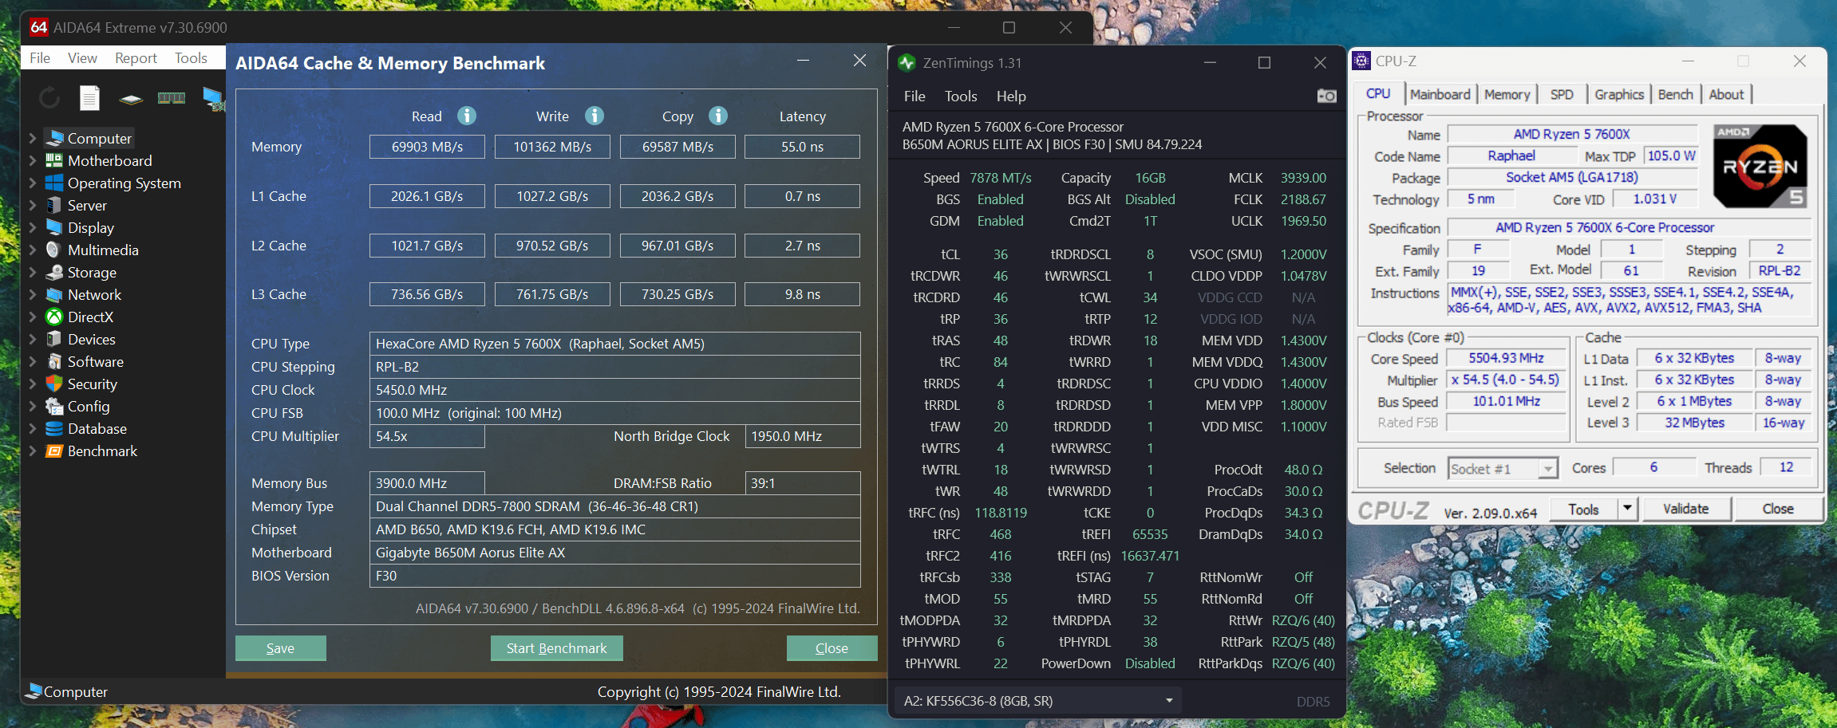The height and width of the screenshot is (728, 1837).
Task: Click the Multimedia speaker icon in tree
Action: 54,250
